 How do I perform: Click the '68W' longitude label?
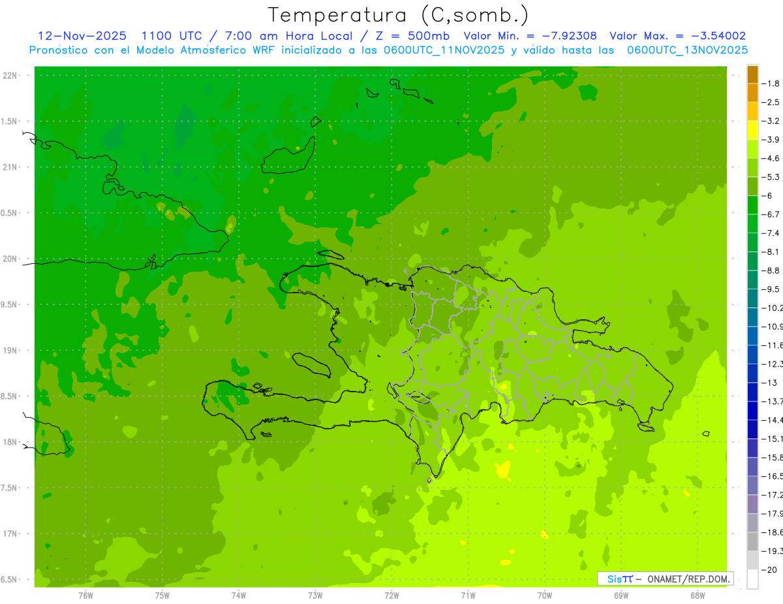pyautogui.click(x=698, y=596)
